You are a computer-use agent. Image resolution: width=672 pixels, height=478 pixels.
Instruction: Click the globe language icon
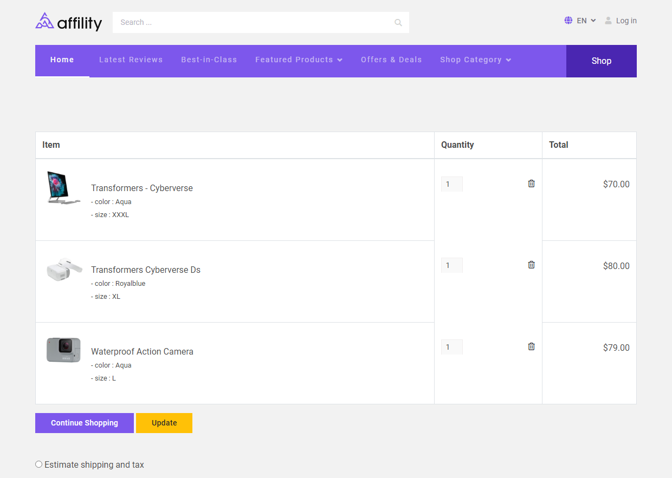[x=568, y=21]
